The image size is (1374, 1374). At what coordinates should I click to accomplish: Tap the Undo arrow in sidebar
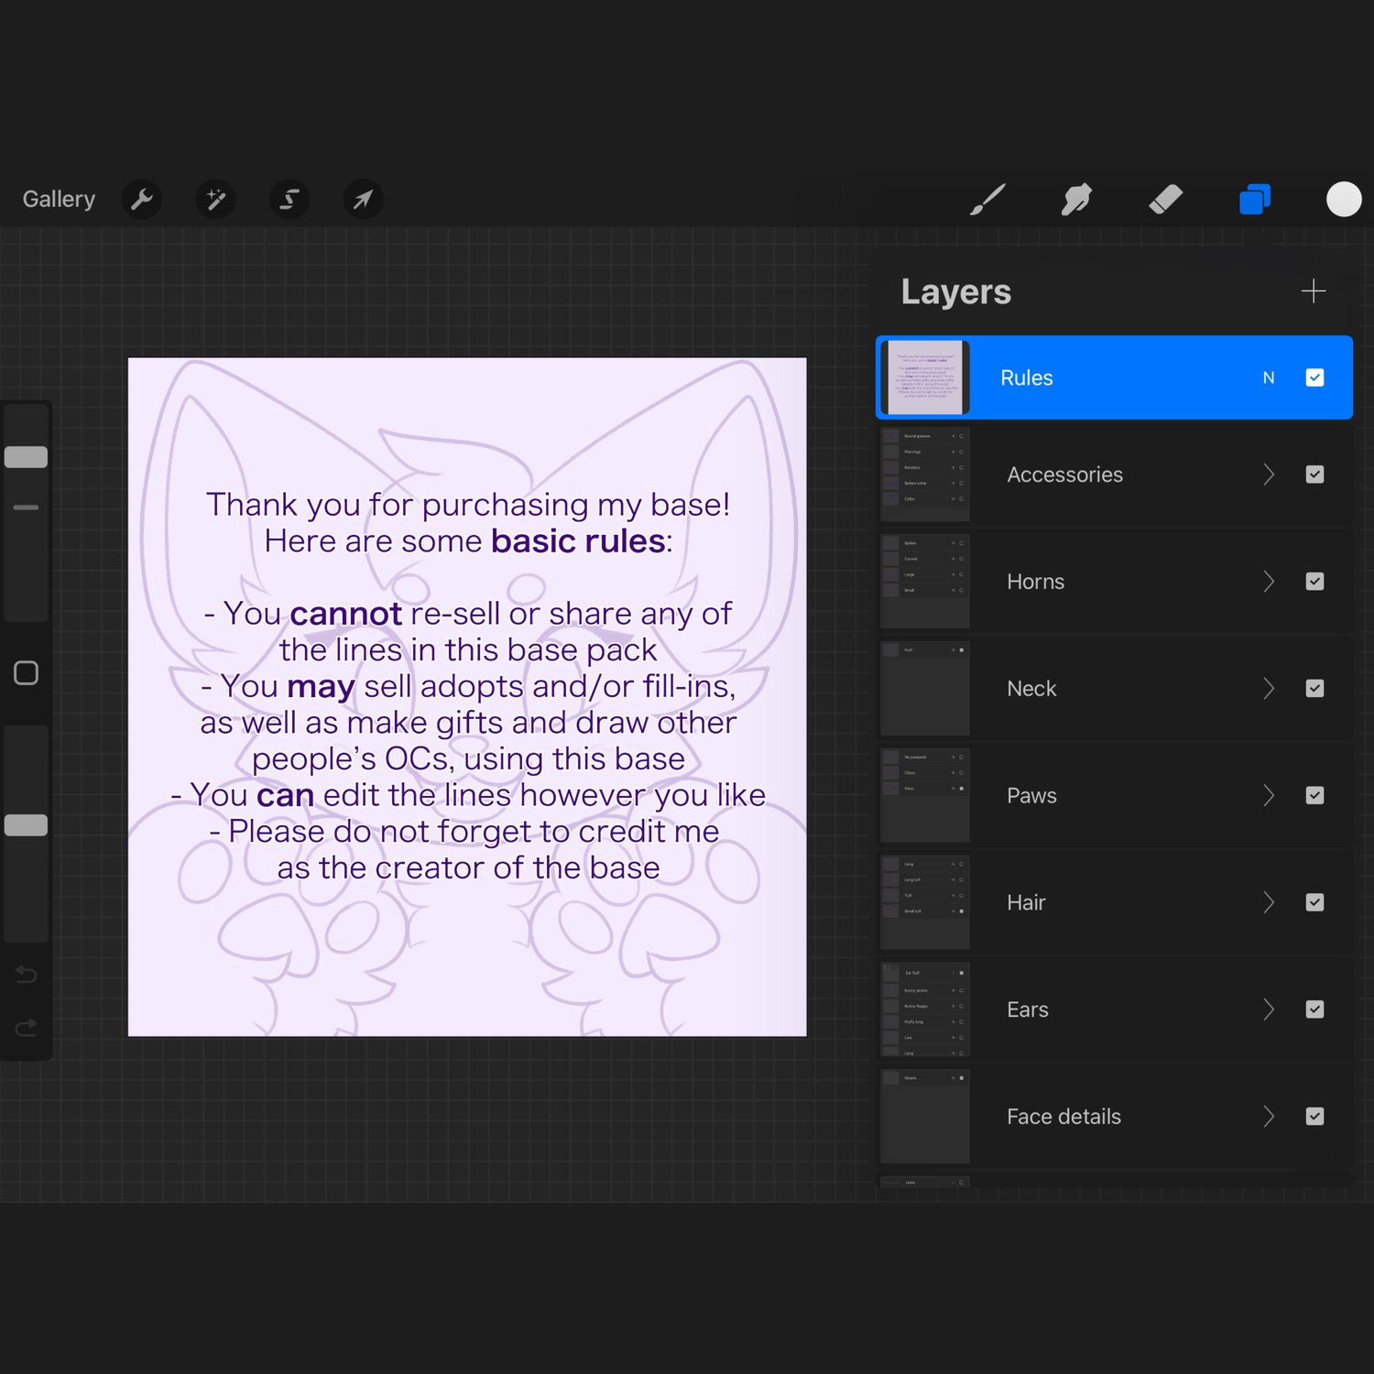27,974
